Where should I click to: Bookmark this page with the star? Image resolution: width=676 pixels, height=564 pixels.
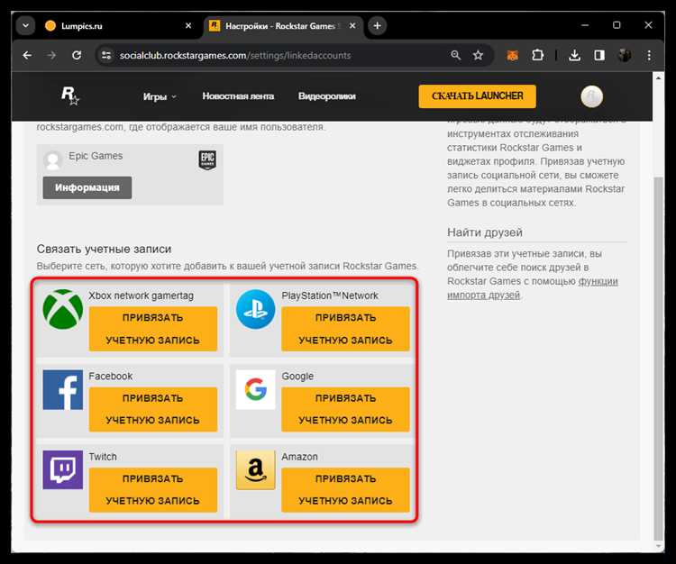(x=478, y=55)
